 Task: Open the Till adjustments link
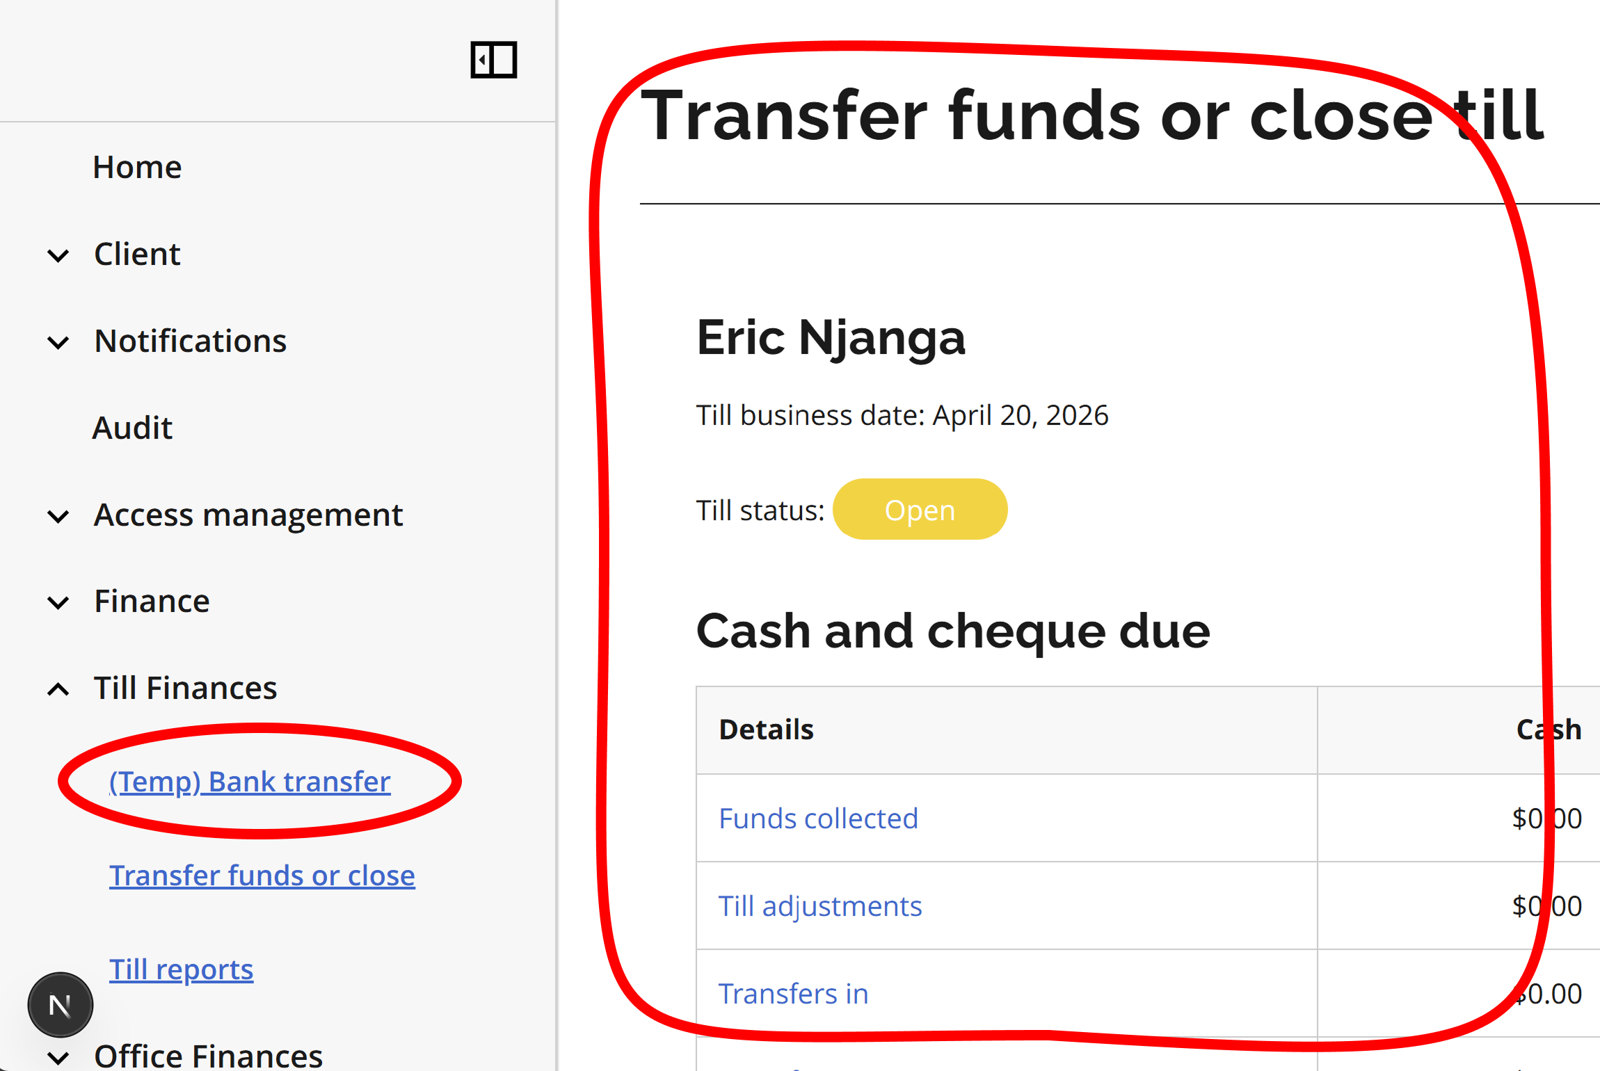tap(820, 906)
